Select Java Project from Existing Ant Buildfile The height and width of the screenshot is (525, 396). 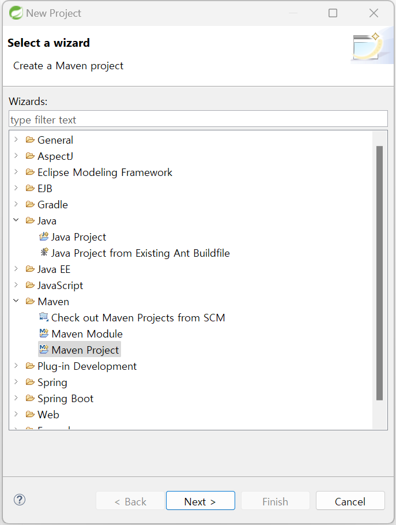(141, 253)
